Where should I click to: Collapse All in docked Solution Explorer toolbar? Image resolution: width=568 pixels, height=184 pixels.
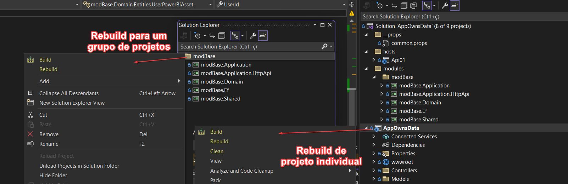[404, 6]
